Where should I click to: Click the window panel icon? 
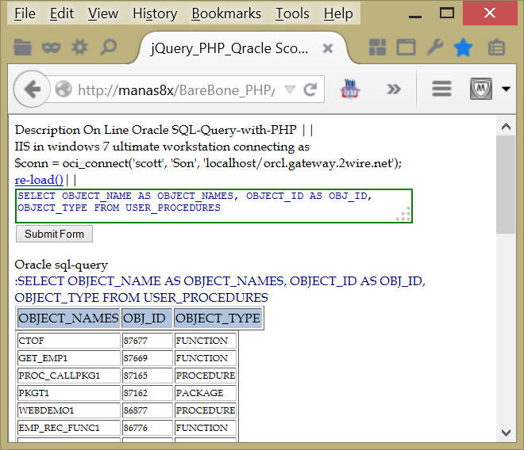pos(406,47)
